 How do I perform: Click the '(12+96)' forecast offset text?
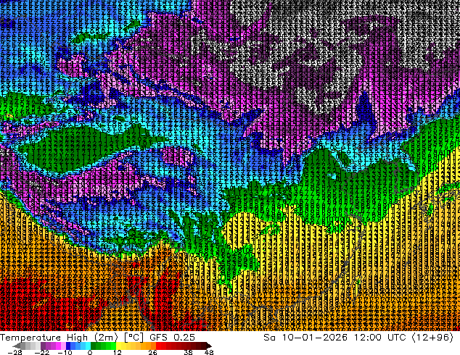[432, 338]
